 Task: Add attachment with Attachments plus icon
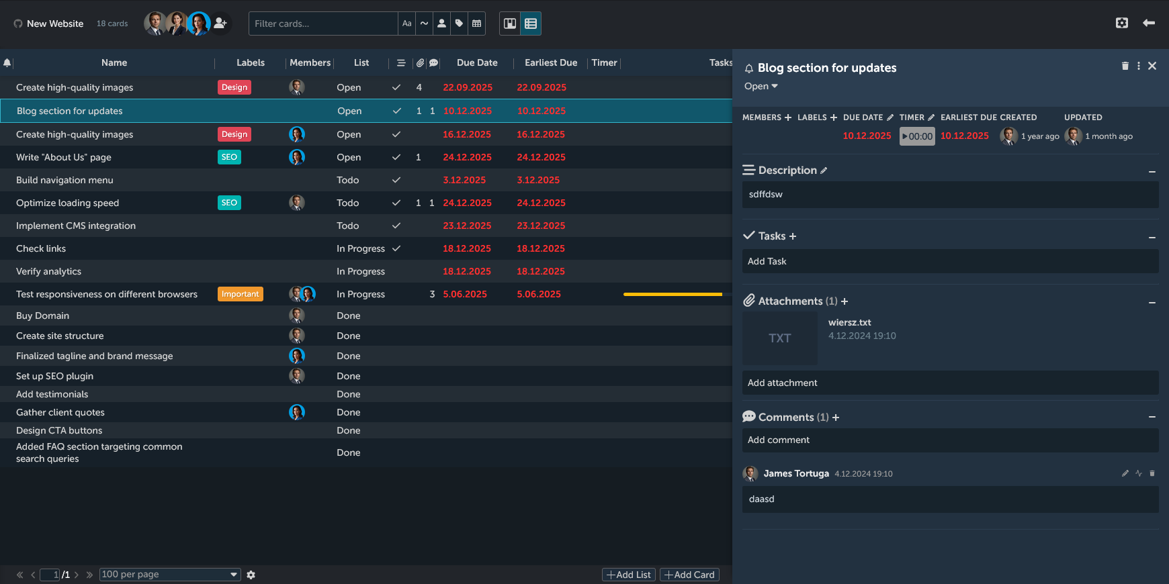845,301
